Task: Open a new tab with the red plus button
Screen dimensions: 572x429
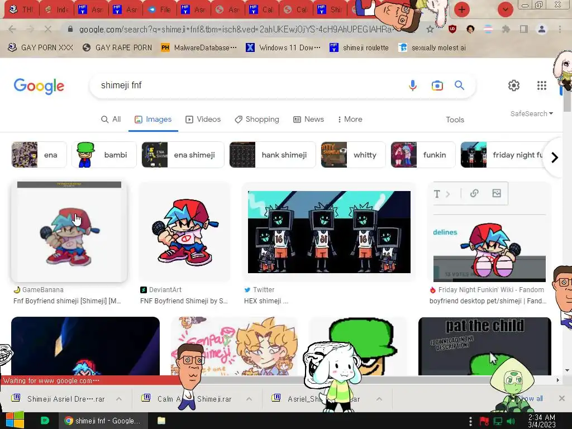Action: pyautogui.click(x=462, y=9)
